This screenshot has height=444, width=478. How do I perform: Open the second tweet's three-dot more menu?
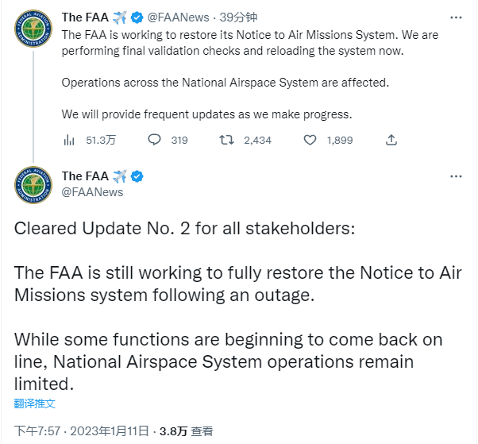pyautogui.click(x=456, y=176)
